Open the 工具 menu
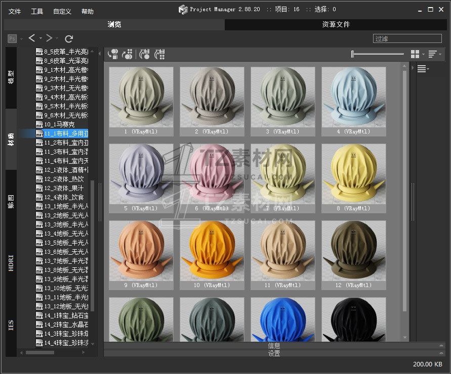 [x=37, y=11]
